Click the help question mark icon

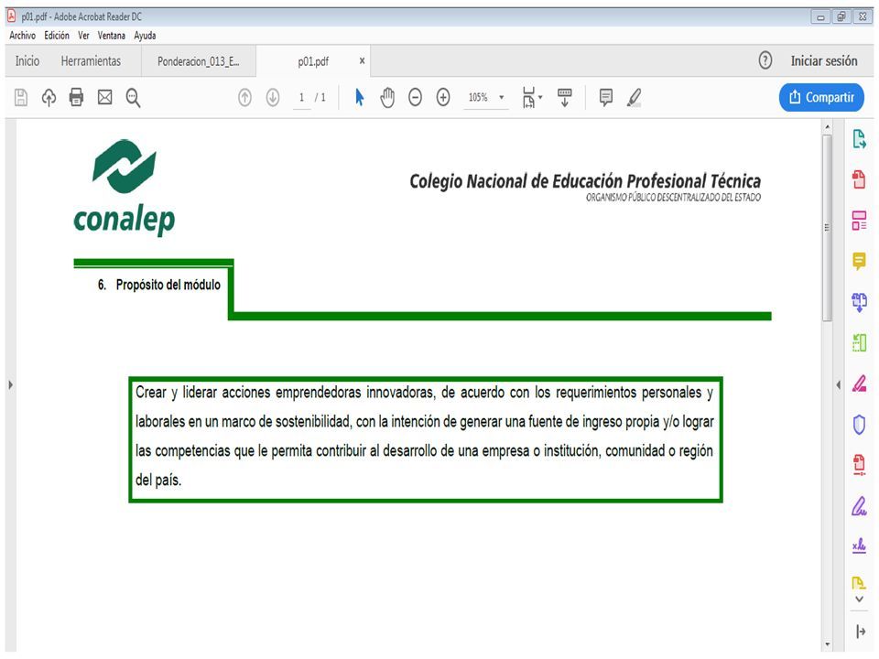point(765,60)
